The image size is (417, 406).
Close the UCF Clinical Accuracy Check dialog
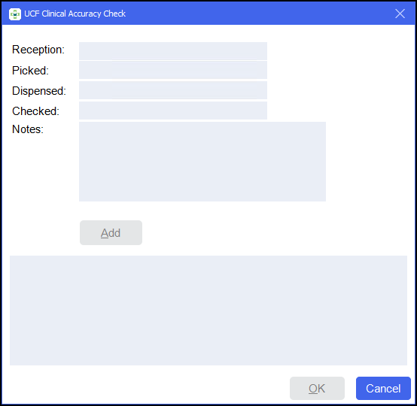[400, 14]
